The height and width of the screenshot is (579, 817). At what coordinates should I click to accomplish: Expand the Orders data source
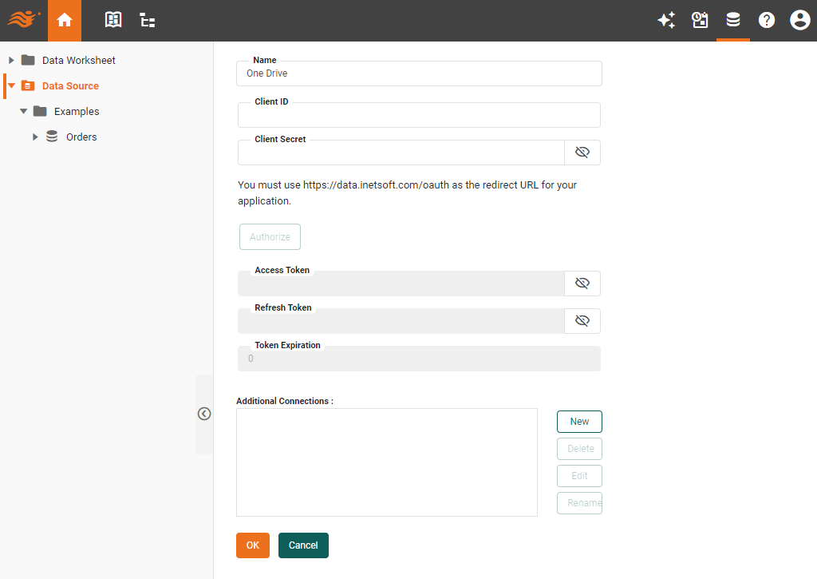(35, 137)
